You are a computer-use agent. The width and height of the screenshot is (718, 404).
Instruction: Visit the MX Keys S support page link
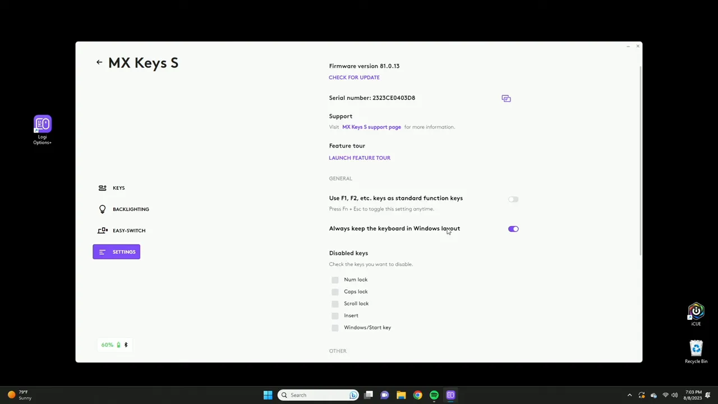pyautogui.click(x=371, y=127)
